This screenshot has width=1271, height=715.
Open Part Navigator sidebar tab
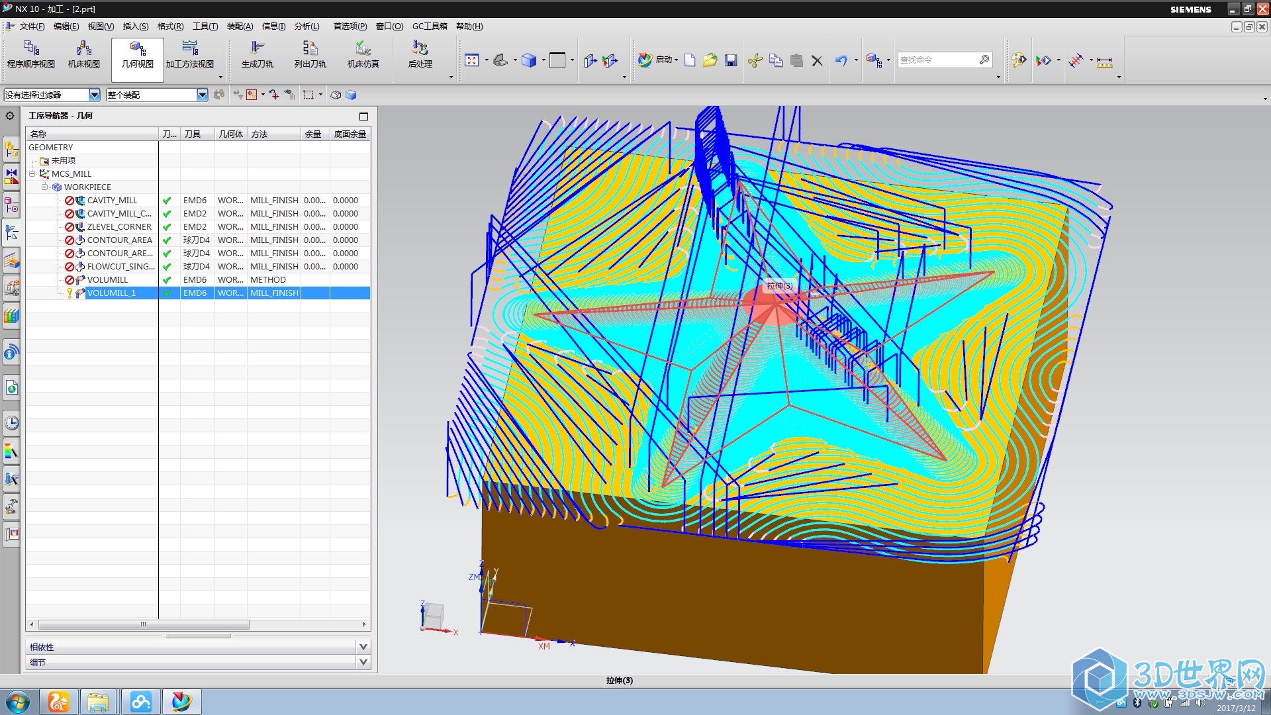point(11,205)
